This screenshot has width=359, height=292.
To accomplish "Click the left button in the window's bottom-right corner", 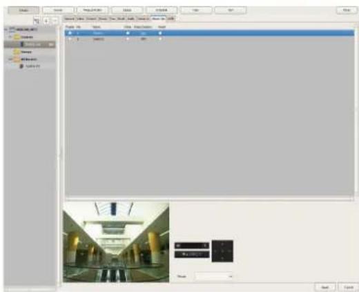I will click(324, 287).
